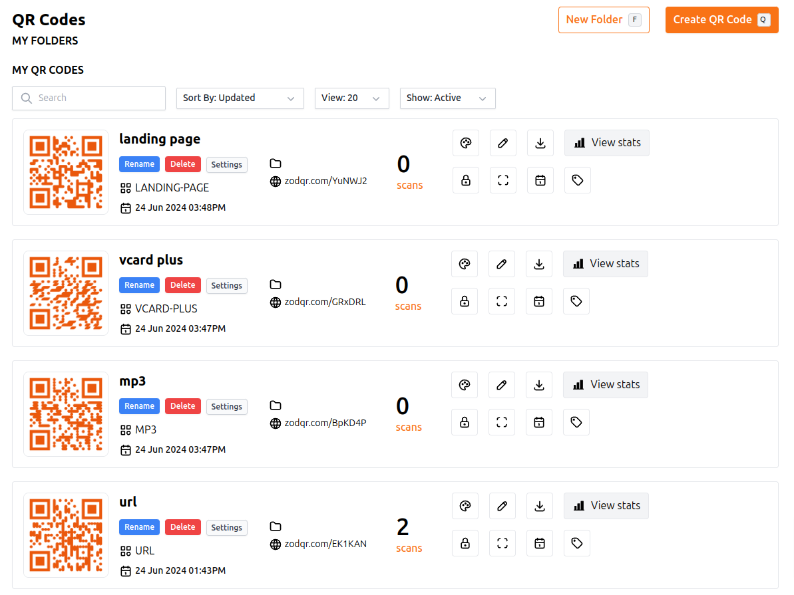
Task: Open Settings for vcard plus
Action: click(226, 285)
